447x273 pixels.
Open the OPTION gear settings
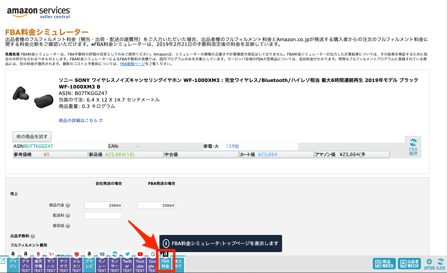(x=429, y=264)
